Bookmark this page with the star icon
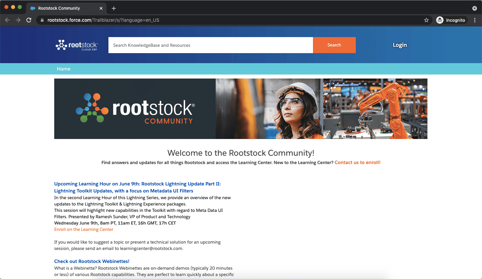 pyautogui.click(x=426, y=20)
